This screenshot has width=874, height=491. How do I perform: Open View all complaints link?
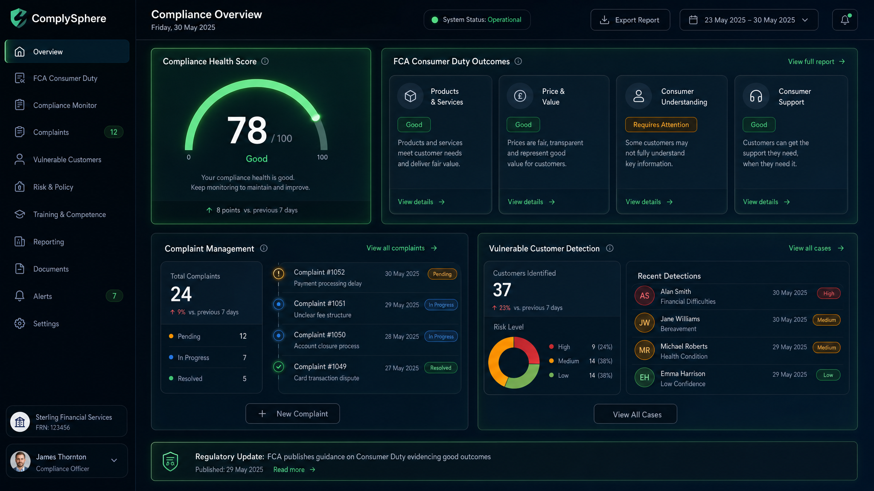point(402,248)
